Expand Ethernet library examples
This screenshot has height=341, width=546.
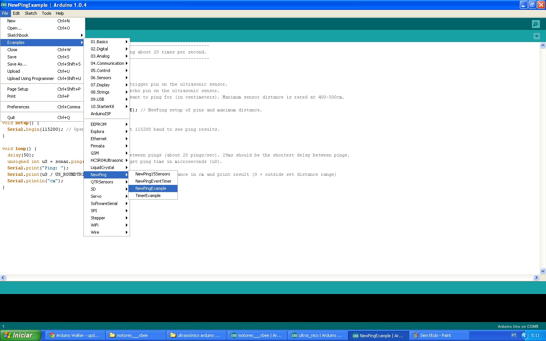click(x=107, y=139)
